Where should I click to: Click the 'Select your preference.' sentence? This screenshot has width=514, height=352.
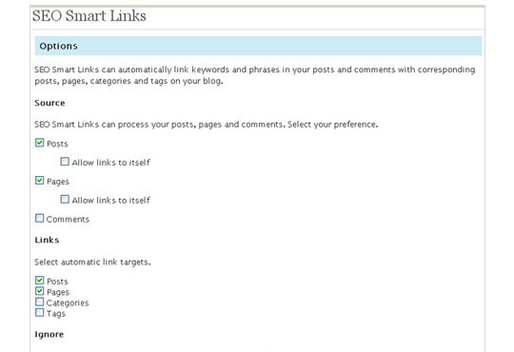333,125
